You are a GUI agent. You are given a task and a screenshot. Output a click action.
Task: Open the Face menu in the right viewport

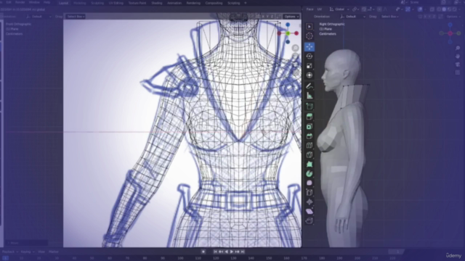(x=310, y=9)
